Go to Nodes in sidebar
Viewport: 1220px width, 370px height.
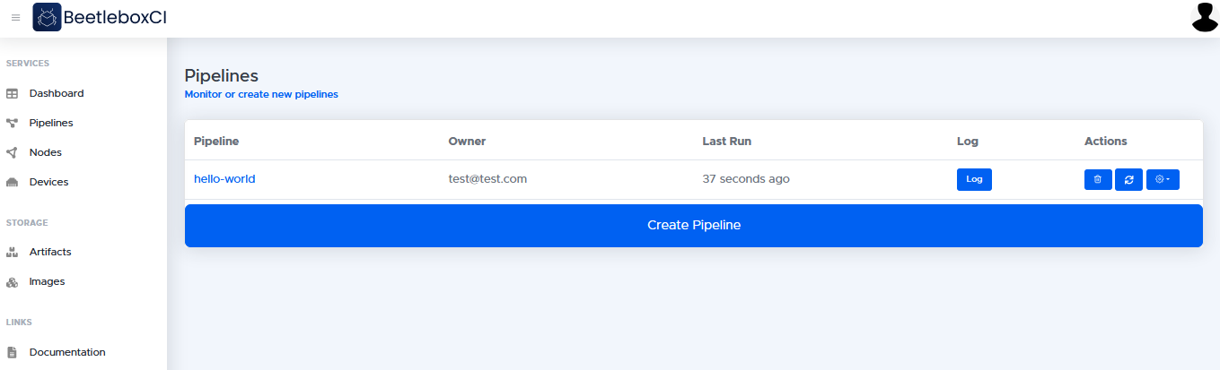tap(46, 152)
